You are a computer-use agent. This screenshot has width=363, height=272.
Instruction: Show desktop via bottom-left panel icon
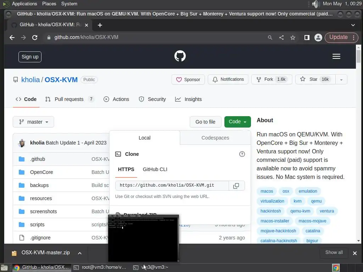pyautogui.click(x=4, y=268)
